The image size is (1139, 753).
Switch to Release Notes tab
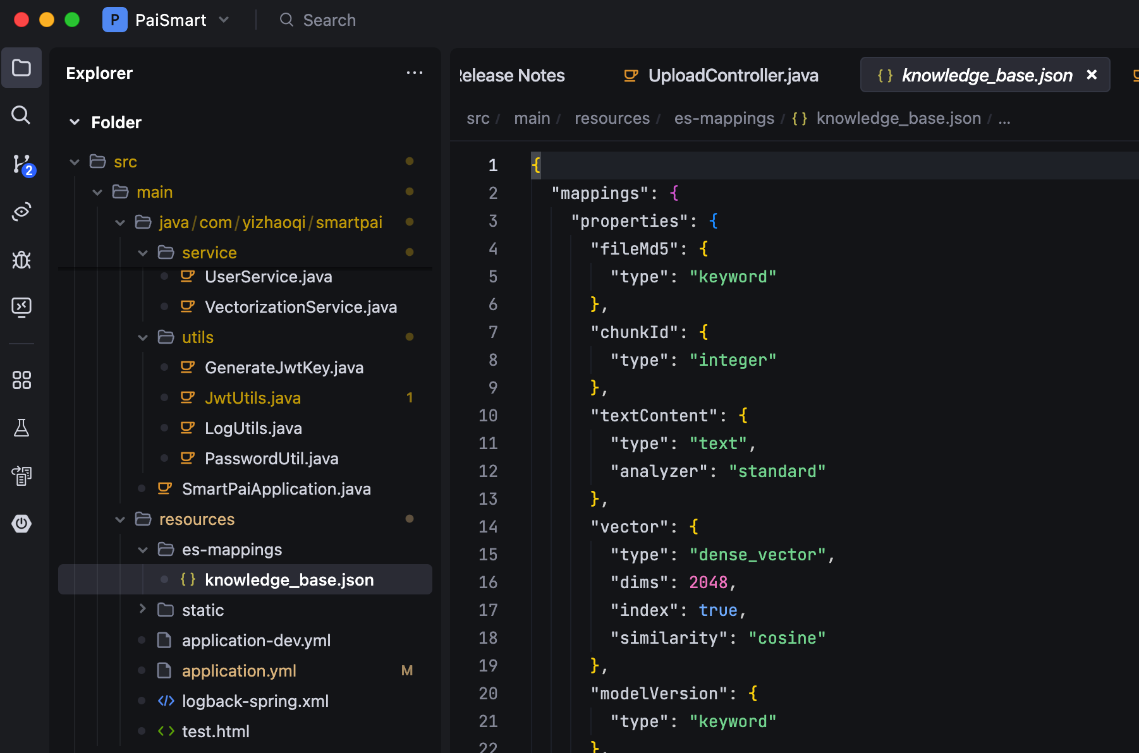(x=512, y=76)
